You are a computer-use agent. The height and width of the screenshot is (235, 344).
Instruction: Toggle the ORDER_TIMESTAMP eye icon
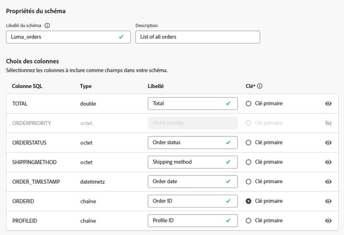(x=328, y=181)
